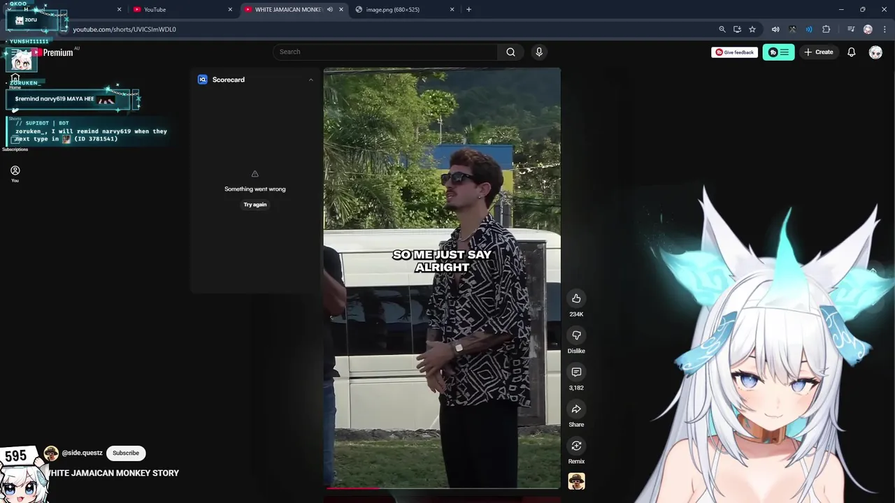
Task: Click Try again in Scorecard panel
Action: pos(255,205)
